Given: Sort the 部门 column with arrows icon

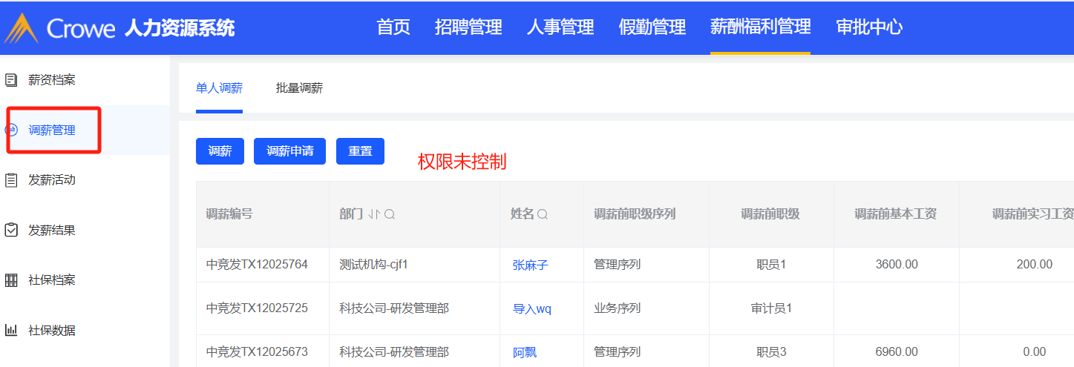Looking at the screenshot, I should coord(374,214).
